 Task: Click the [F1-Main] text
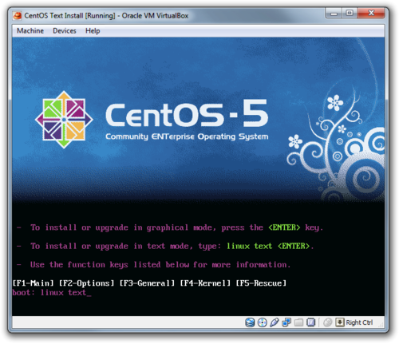point(33,283)
